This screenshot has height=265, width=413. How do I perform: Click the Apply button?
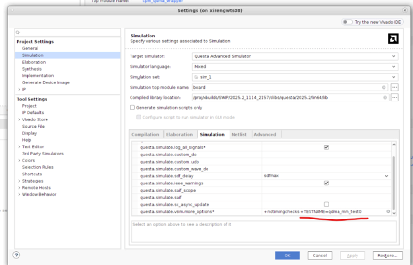pyautogui.click(x=352, y=255)
